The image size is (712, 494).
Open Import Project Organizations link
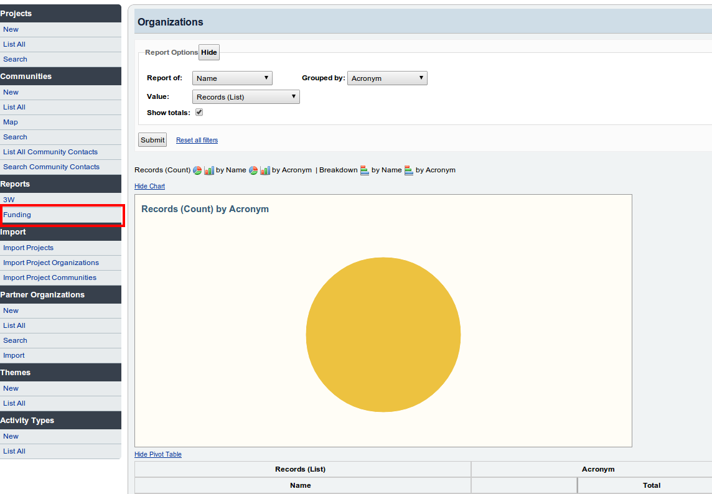[x=51, y=263]
